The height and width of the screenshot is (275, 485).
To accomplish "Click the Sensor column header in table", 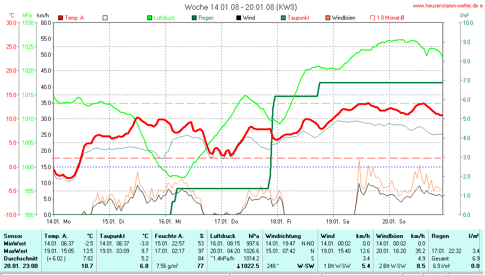I will tap(13, 236).
